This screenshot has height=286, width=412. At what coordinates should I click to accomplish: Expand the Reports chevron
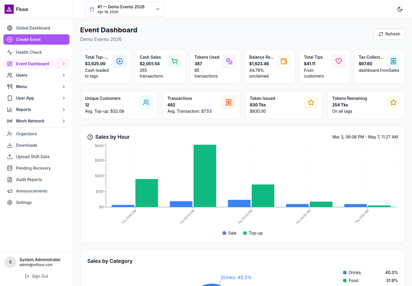pyautogui.click(x=64, y=110)
